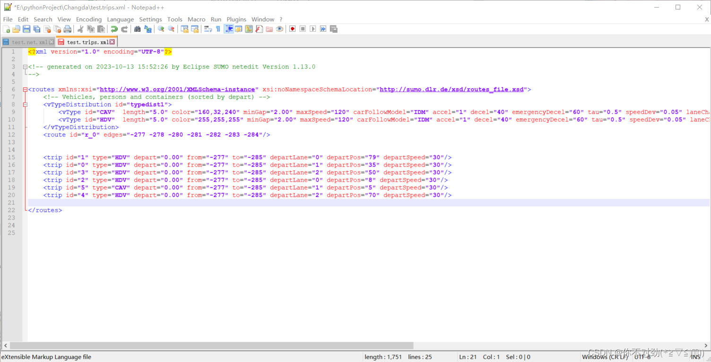Copy selection using toolbar icon
This screenshot has width=711, height=362.
point(91,29)
